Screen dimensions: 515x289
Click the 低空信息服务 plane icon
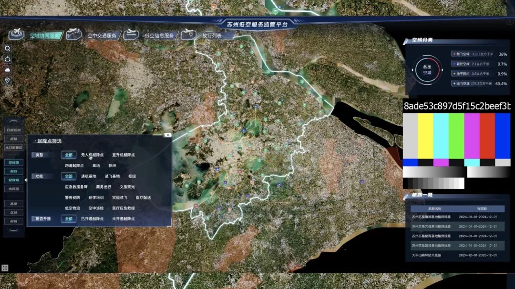coord(131,34)
